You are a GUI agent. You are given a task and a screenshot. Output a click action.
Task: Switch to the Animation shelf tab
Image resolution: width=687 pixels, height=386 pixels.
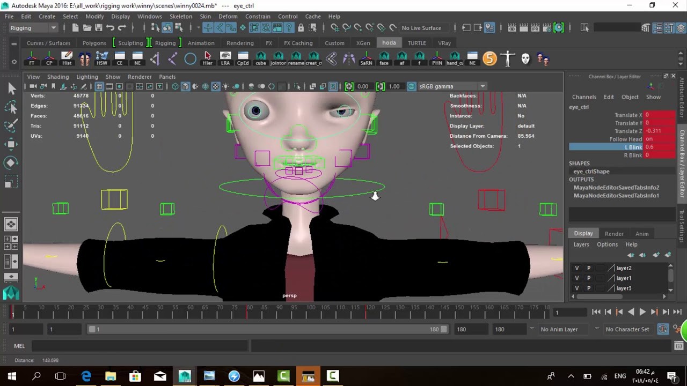(x=201, y=43)
